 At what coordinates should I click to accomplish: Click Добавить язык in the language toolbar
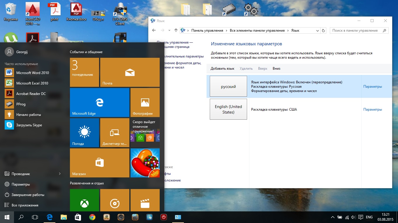pos(223,69)
